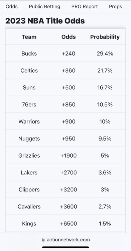
Task: Select the Suns team cell
Action: tap(29, 88)
